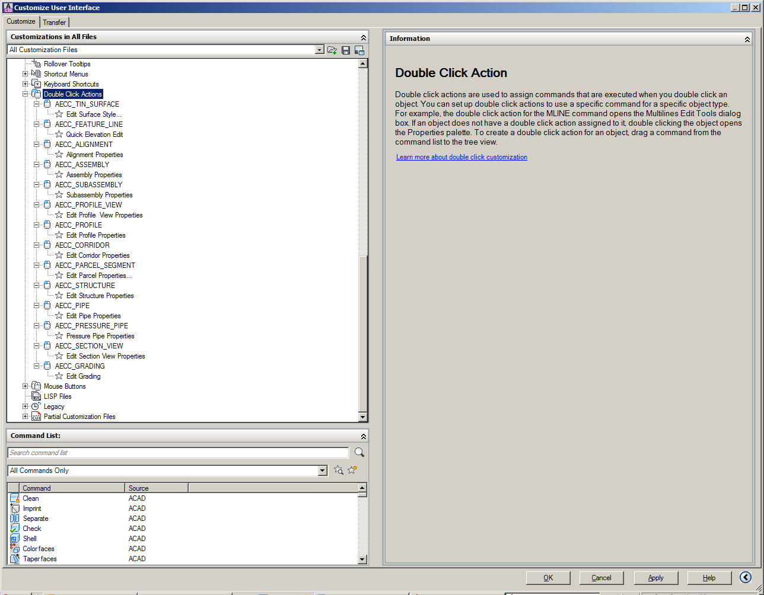Click the mouse icon beside AECC_TIN_SURFACE

click(47, 104)
